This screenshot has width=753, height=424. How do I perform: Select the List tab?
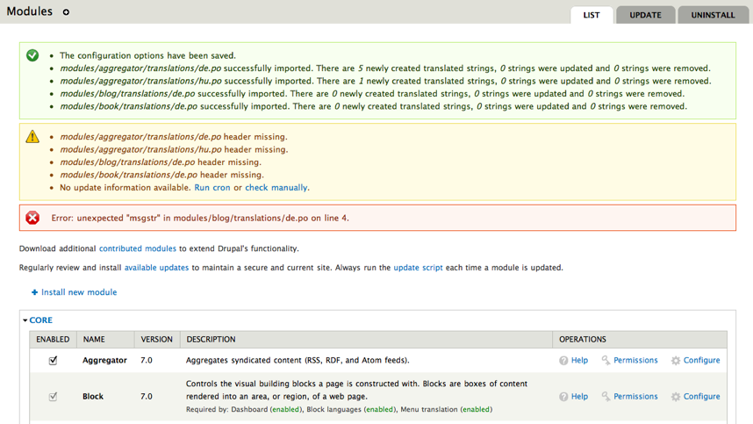coord(592,15)
